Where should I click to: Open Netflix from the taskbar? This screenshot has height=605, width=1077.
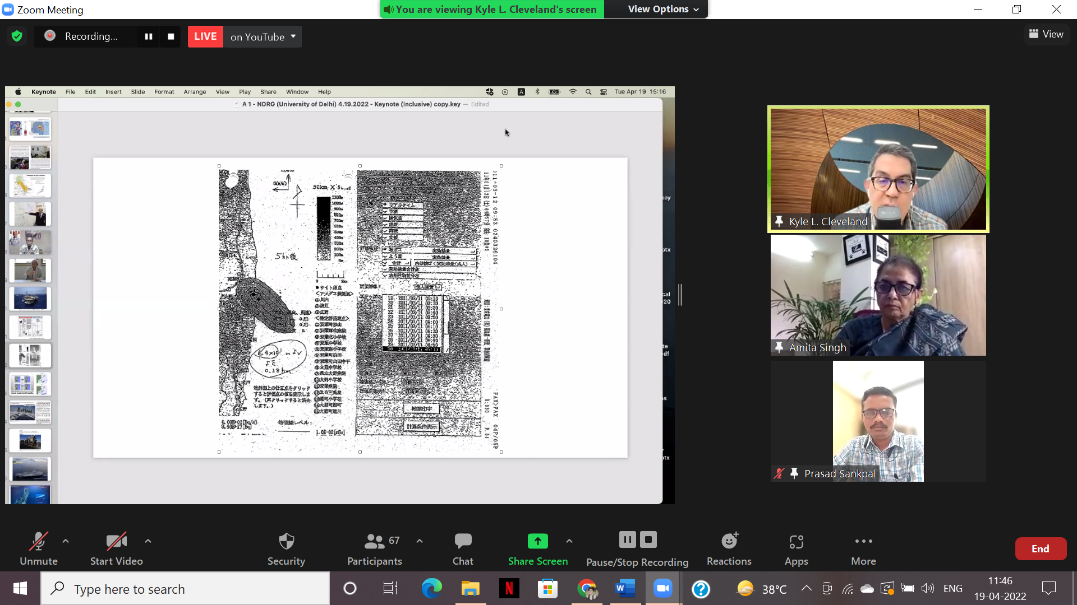click(x=509, y=589)
